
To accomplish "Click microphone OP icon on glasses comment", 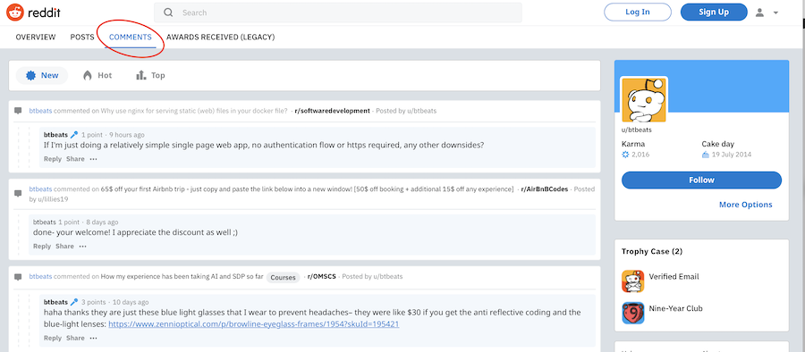I will pos(74,302).
